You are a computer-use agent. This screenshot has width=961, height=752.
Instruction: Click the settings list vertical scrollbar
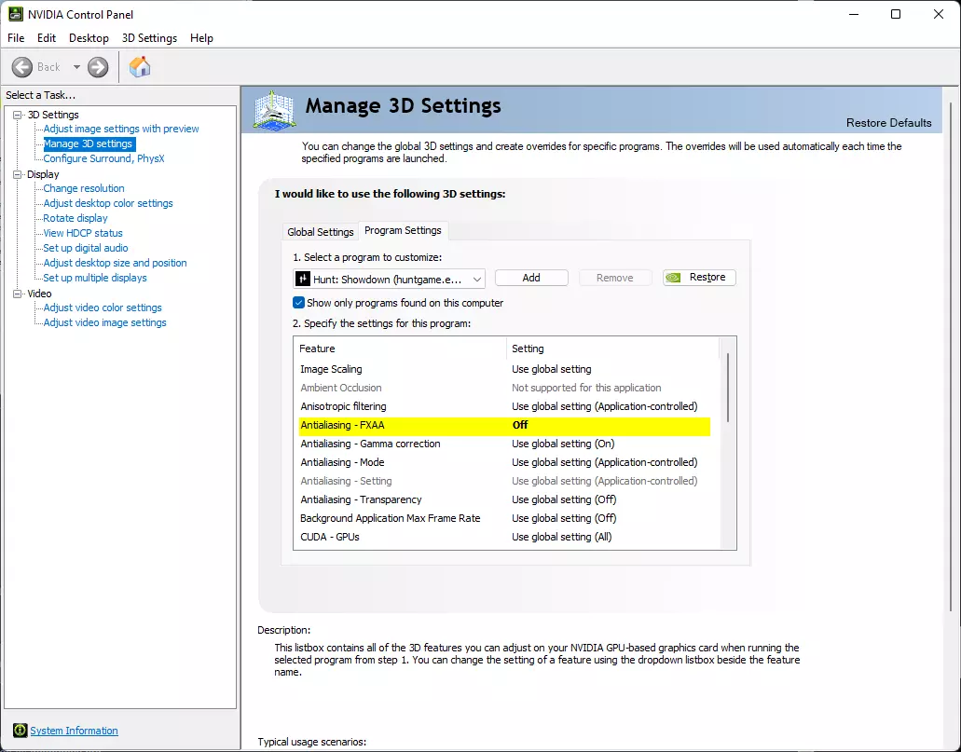click(x=728, y=388)
